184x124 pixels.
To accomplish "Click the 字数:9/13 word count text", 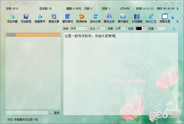I will point(12,9).
